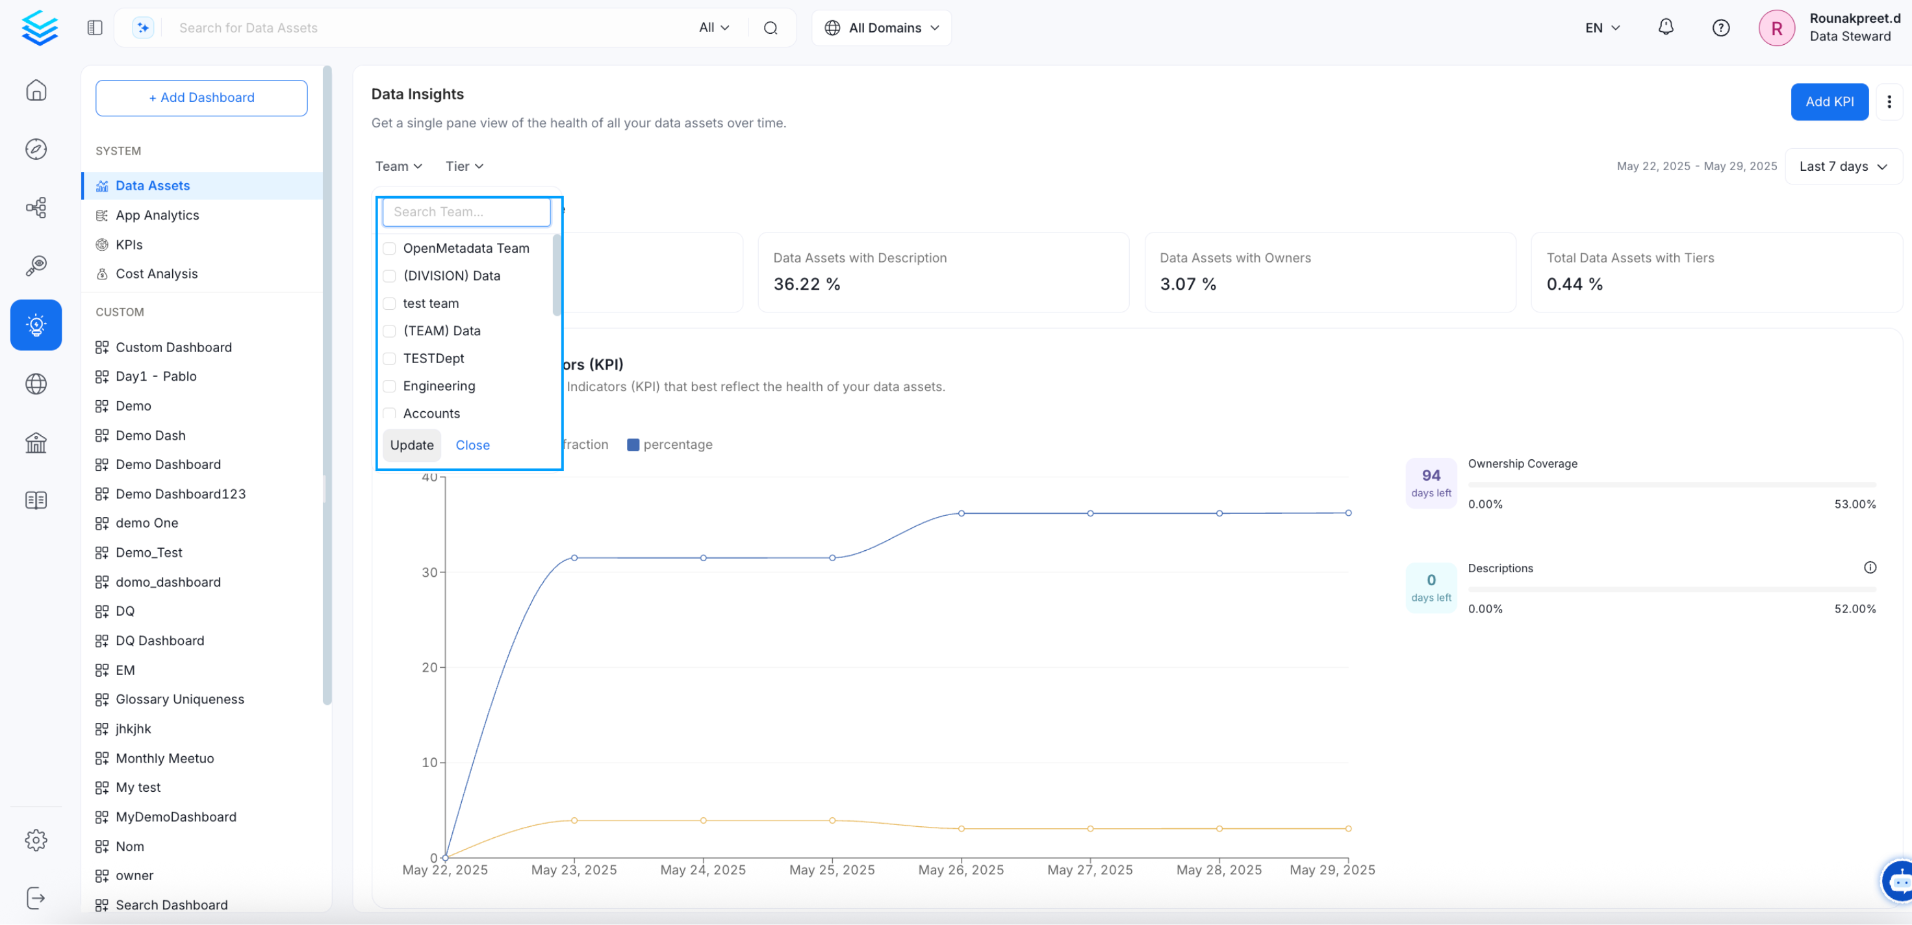1912x925 pixels.
Task: Select App Analytics in the sidebar
Action: click(x=157, y=214)
